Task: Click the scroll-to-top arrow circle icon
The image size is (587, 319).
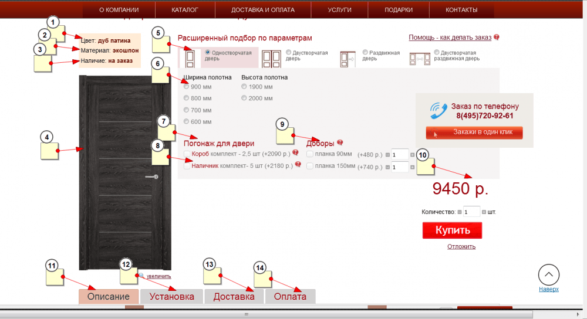Action: point(548,274)
